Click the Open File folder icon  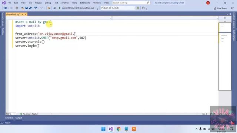[x=23, y=8]
